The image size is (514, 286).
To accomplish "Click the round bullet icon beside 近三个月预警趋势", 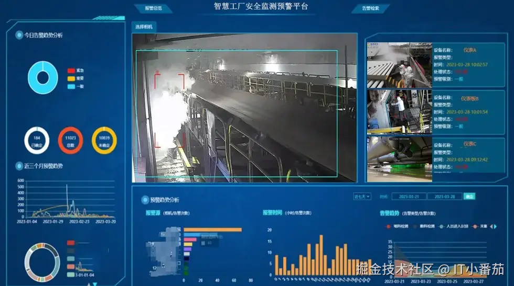I will click(x=19, y=166).
